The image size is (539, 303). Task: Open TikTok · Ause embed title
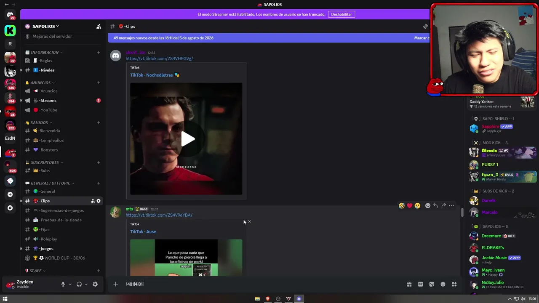click(143, 232)
